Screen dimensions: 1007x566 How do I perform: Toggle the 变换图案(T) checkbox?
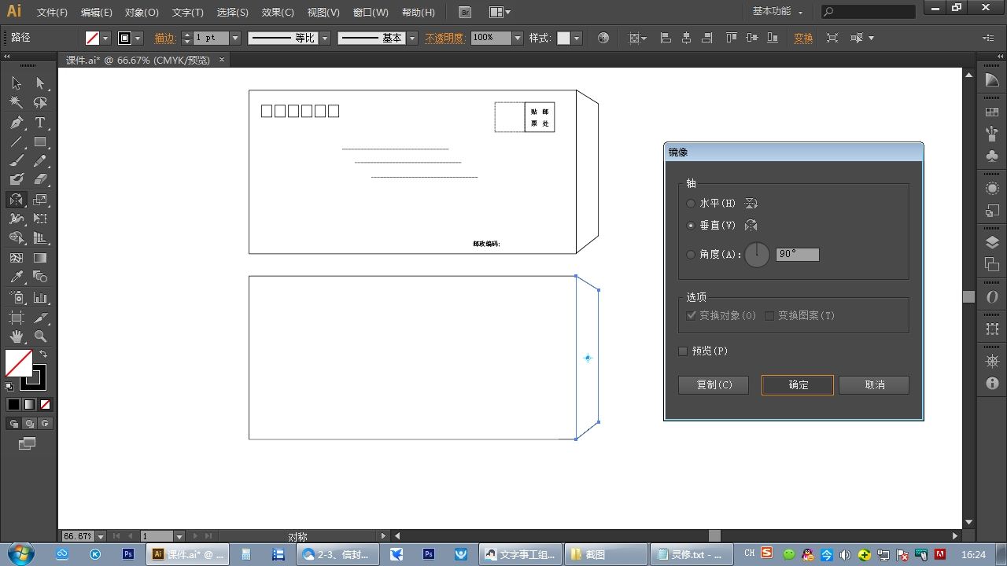coord(769,315)
